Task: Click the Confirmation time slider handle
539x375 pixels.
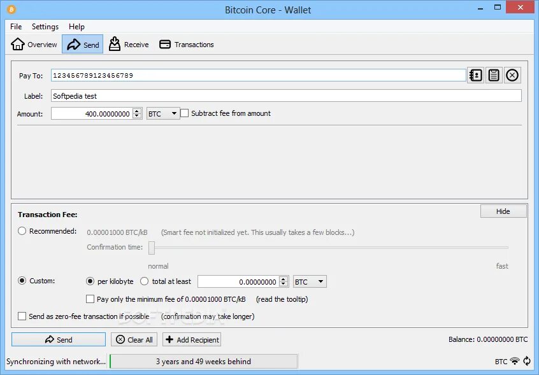Action: point(152,247)
